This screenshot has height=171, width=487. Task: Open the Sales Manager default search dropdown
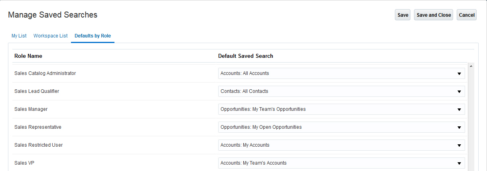pyautogui.click(x=341, y=109)
